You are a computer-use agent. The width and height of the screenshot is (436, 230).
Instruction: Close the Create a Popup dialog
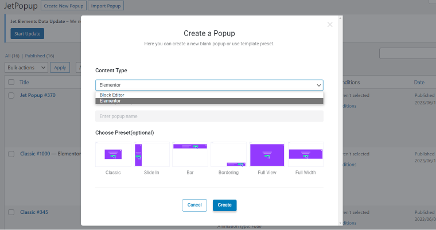(330, 25)
